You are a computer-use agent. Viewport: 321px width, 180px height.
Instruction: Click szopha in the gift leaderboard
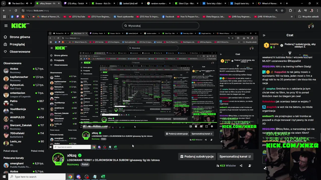(x=274, y=44)
